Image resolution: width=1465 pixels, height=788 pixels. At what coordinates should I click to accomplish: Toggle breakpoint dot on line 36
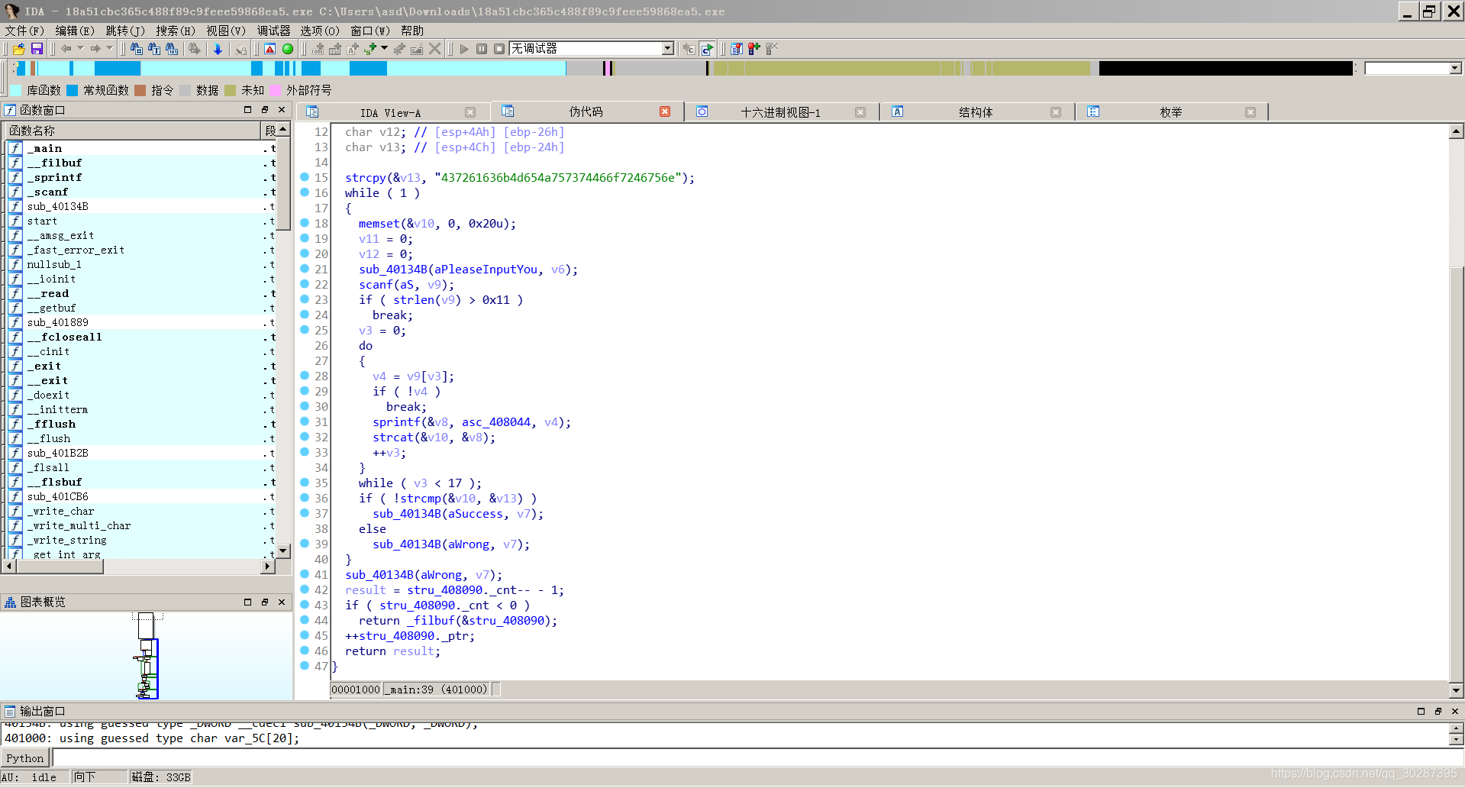pos(305,498)
